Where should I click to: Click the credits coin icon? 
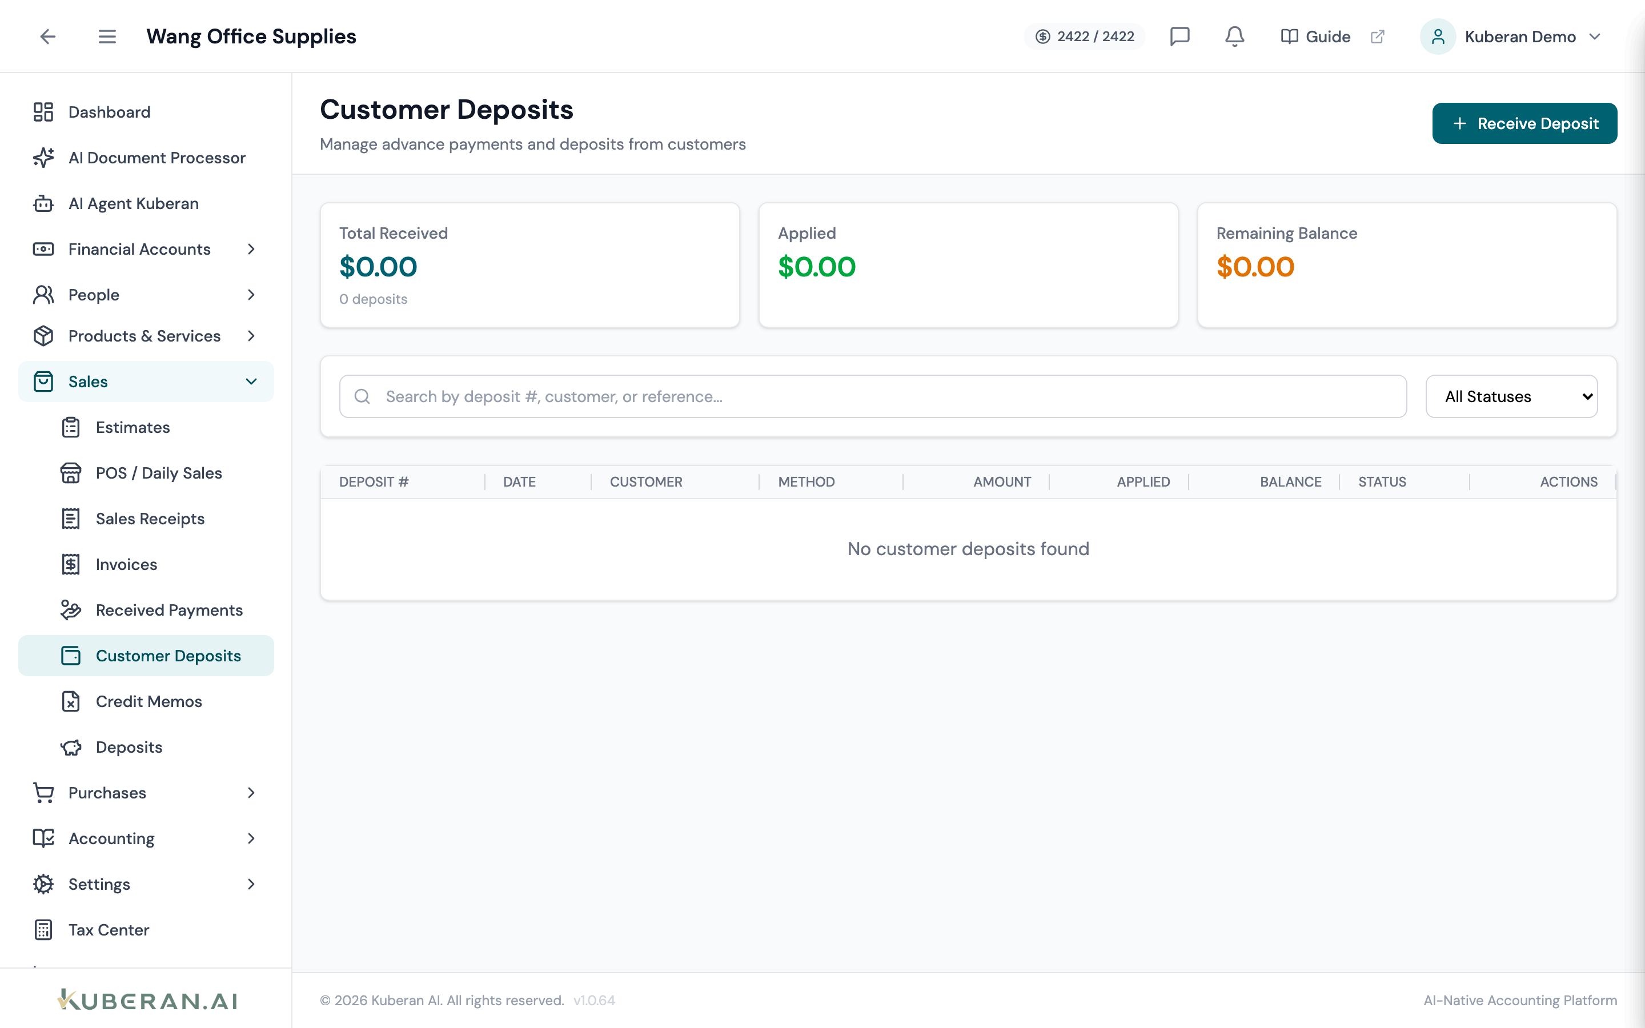click(x=1043, y=37)
